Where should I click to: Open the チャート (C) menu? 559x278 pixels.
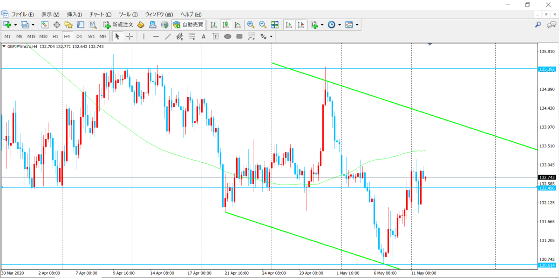pos(100,14)
